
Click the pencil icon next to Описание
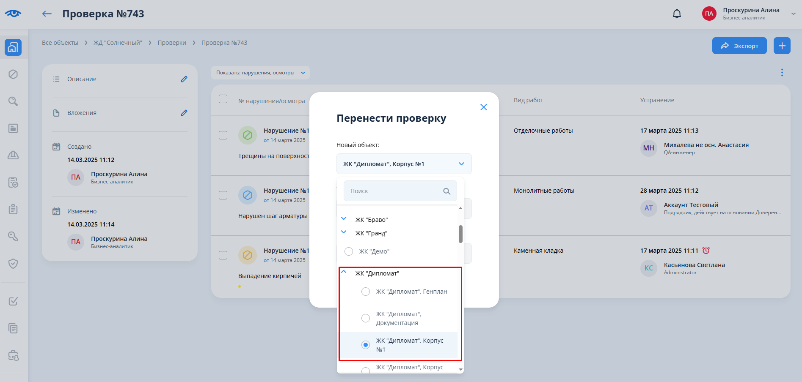pos(184,79)
